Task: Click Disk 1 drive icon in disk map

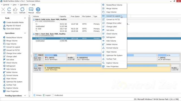Action: (36, 65)
